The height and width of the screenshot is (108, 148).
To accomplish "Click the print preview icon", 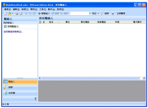I will tap(21, 14).
